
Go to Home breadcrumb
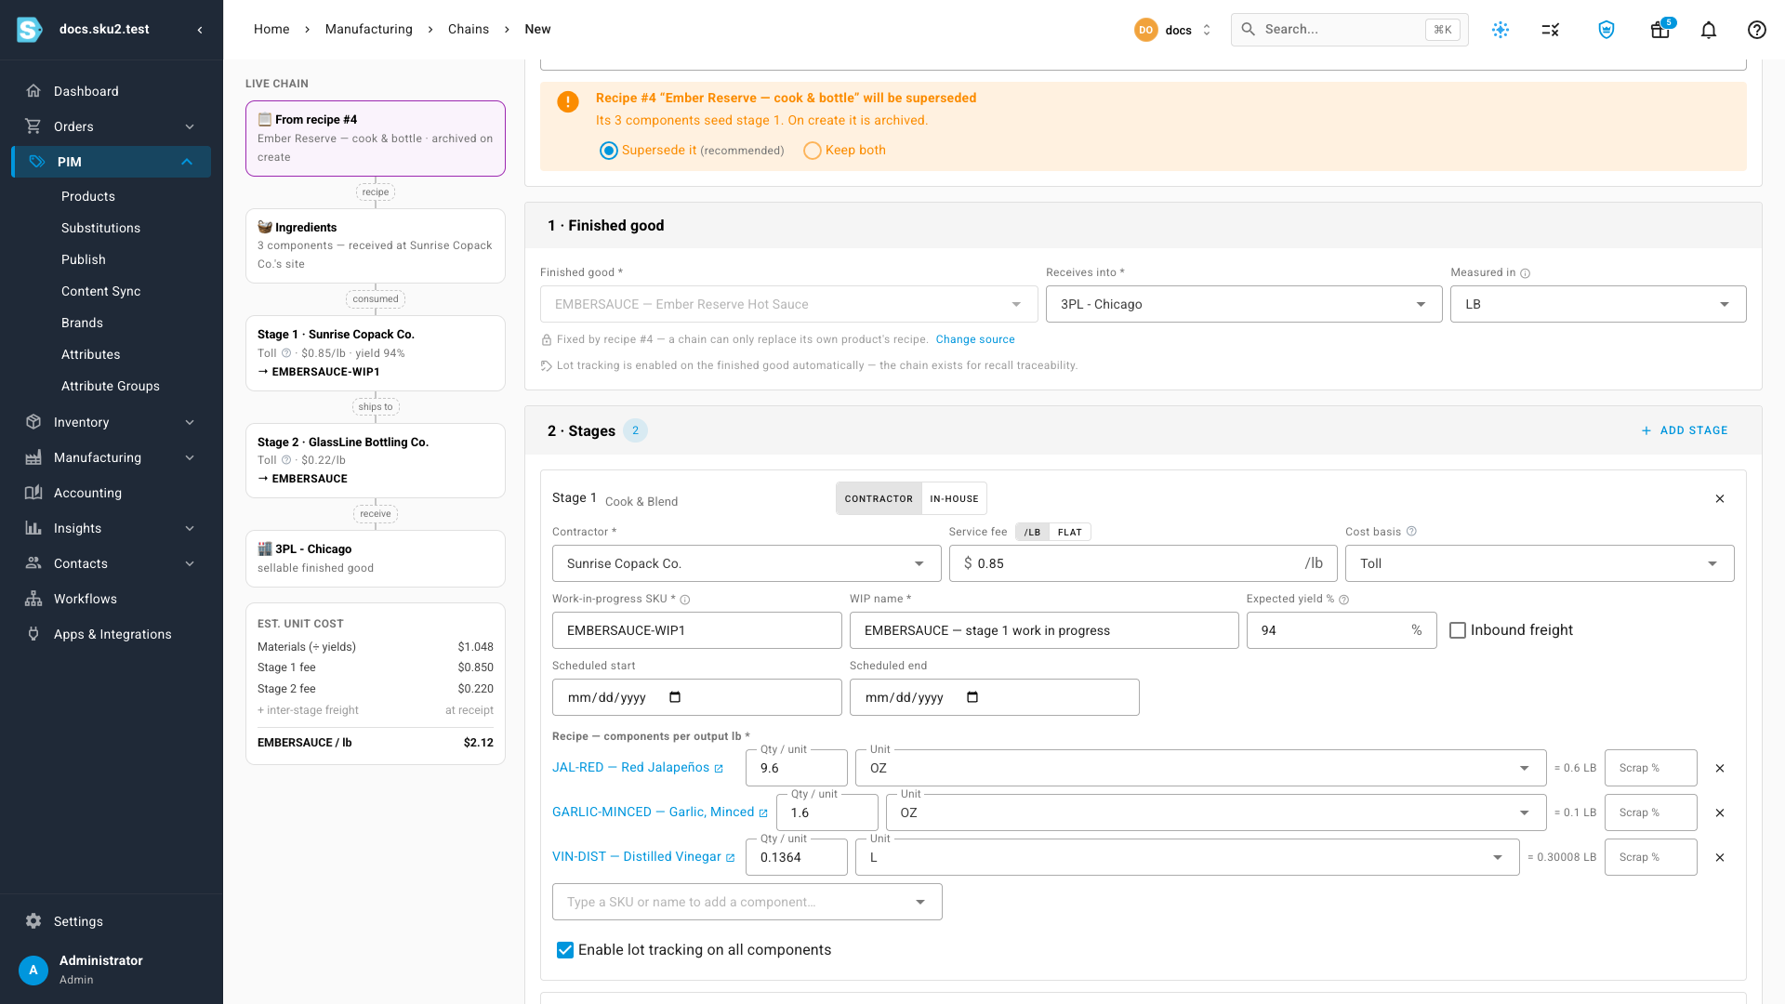pos(271,29)
